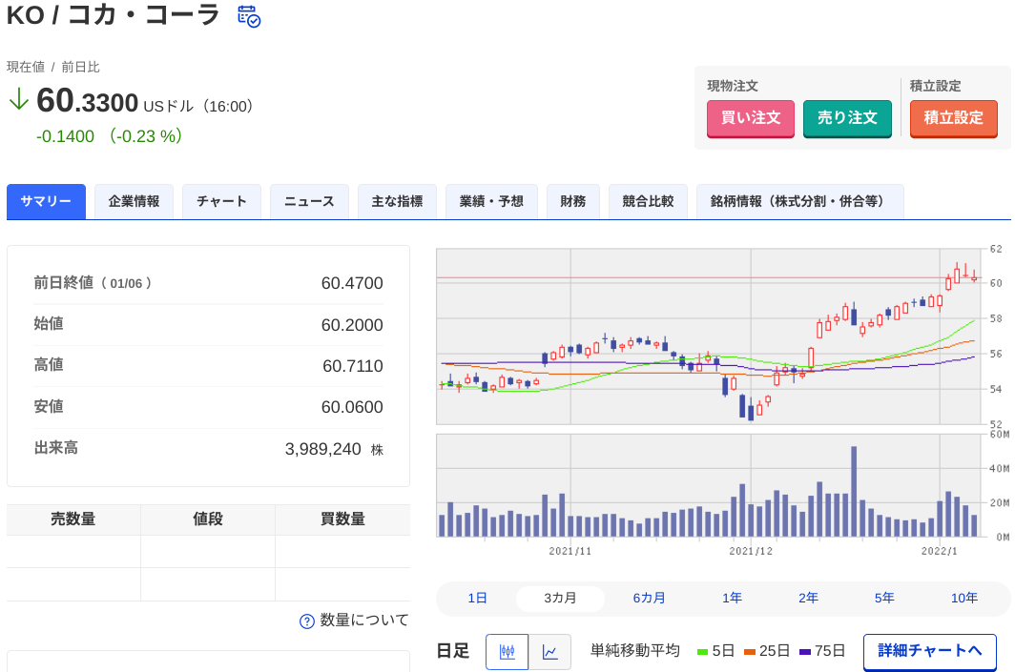Open the 数量について link

click(364, 621)
